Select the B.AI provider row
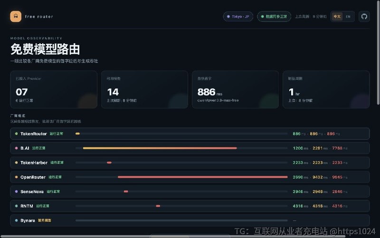 190,148
